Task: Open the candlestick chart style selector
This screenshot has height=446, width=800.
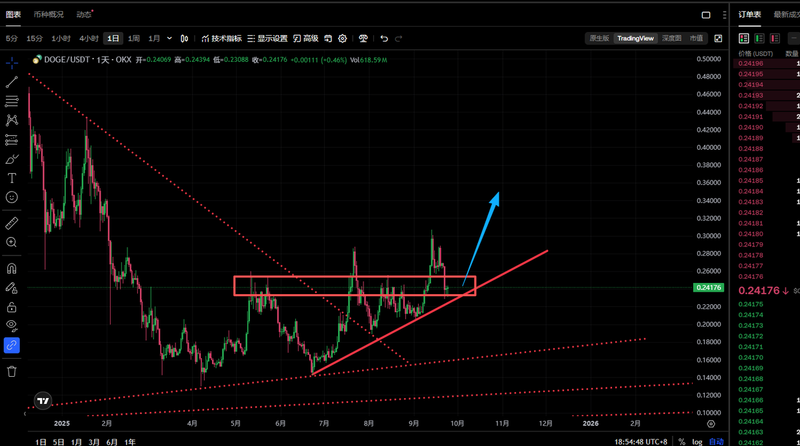Action: coord(185,39)
